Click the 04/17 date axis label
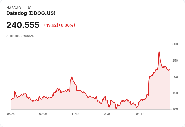The image size is (185, 127). [140, 114]
